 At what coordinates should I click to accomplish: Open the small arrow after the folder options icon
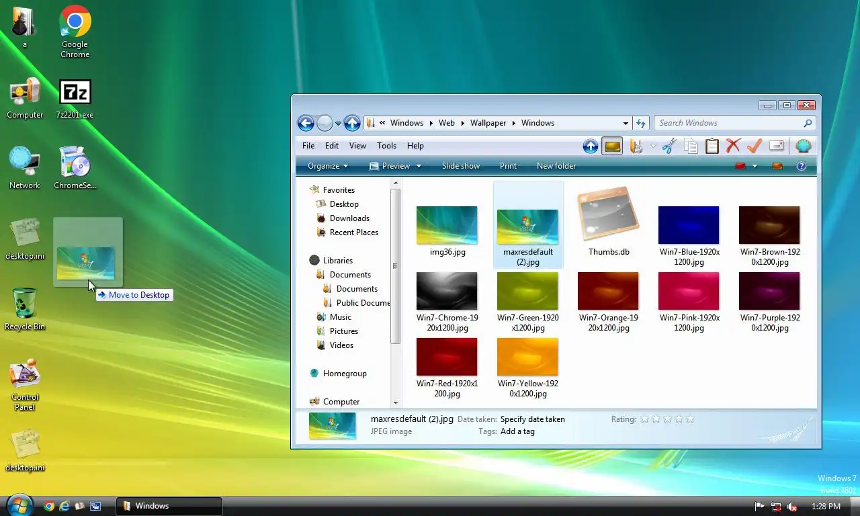(x=653, y=146)
